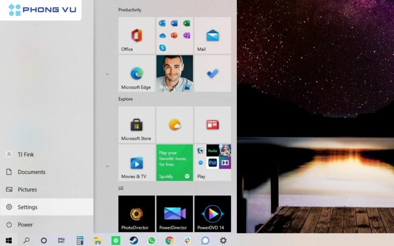Open the News tile

(x=212, y=125)
